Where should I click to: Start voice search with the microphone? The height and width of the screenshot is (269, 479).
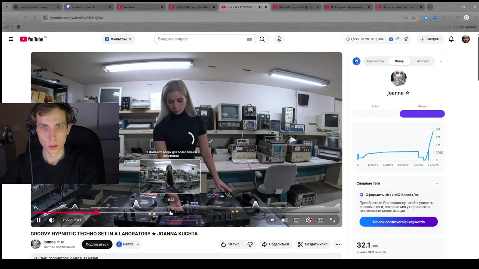tap(279, 39)
